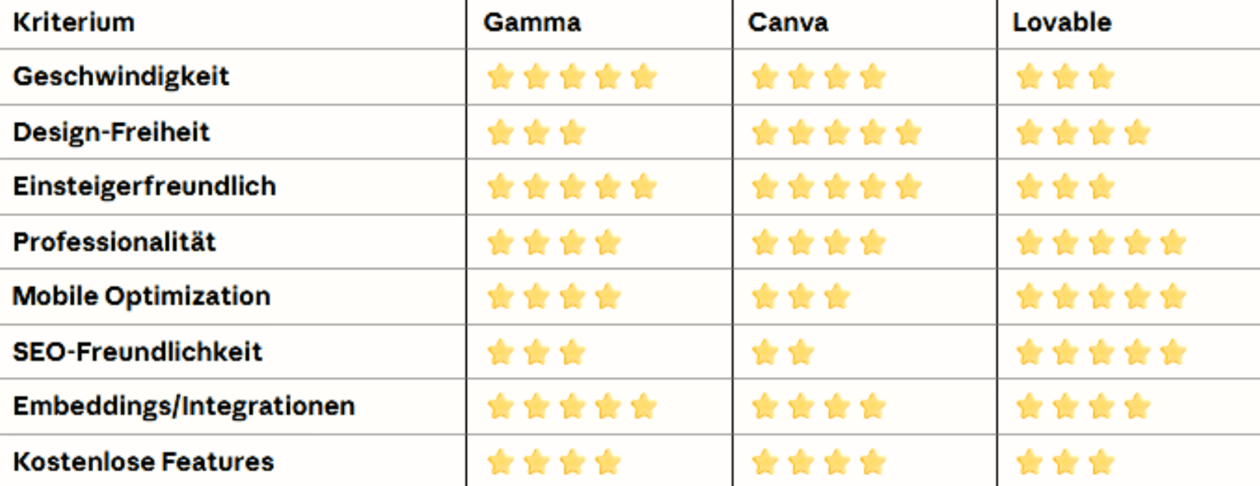The height and width of the screenshot is (486, 1260).
Task: Click the fourth star in Lovable Embeddings/Integrationen row
Action: coord(1137,407)
